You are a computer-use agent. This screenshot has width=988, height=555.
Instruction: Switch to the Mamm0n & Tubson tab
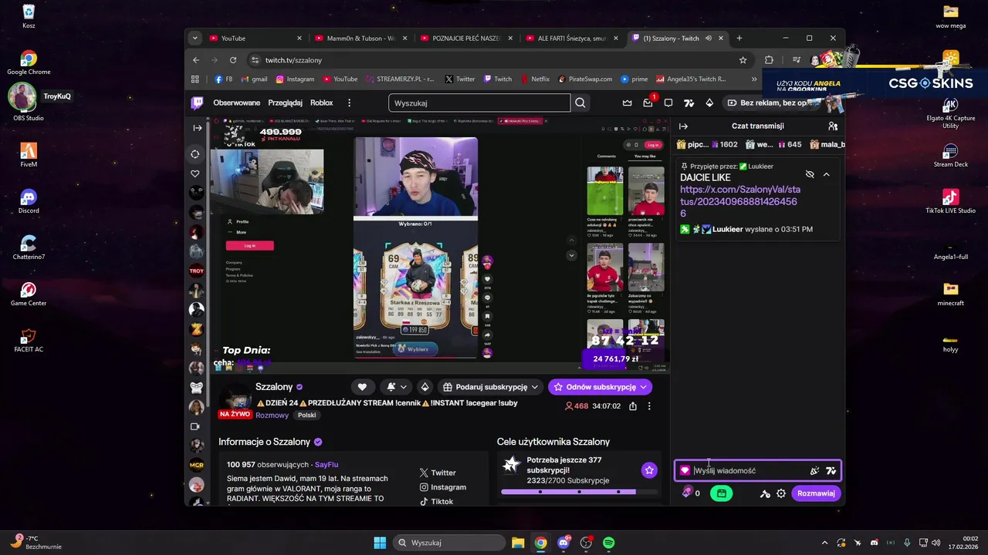(x=360, y=38)
